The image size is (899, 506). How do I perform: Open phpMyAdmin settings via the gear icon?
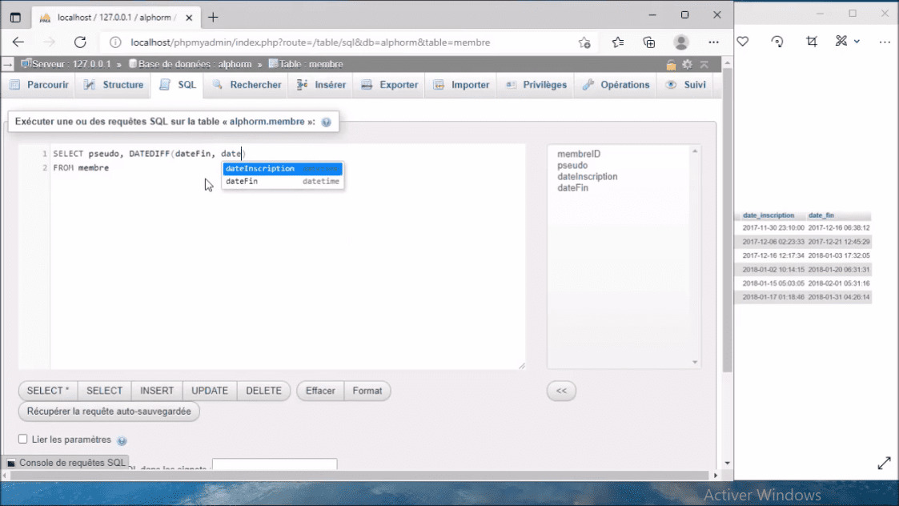click(x=686, y=64)
